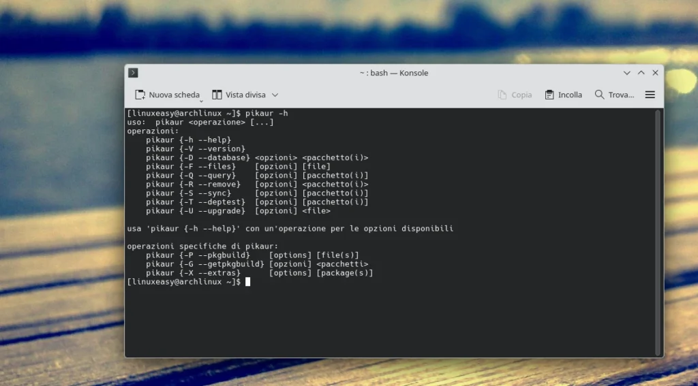Viewport: 698px width, 386px height.
Task: Click the terminal vertical scrollbar
Action: (658, 231)
